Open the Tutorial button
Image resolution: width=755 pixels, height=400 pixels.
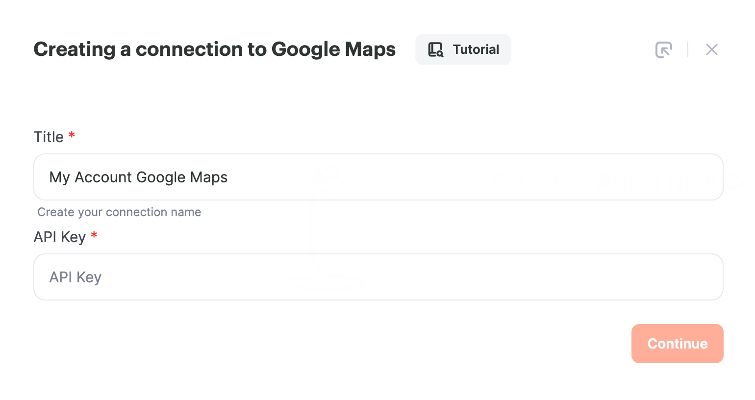tap(463, 50)
